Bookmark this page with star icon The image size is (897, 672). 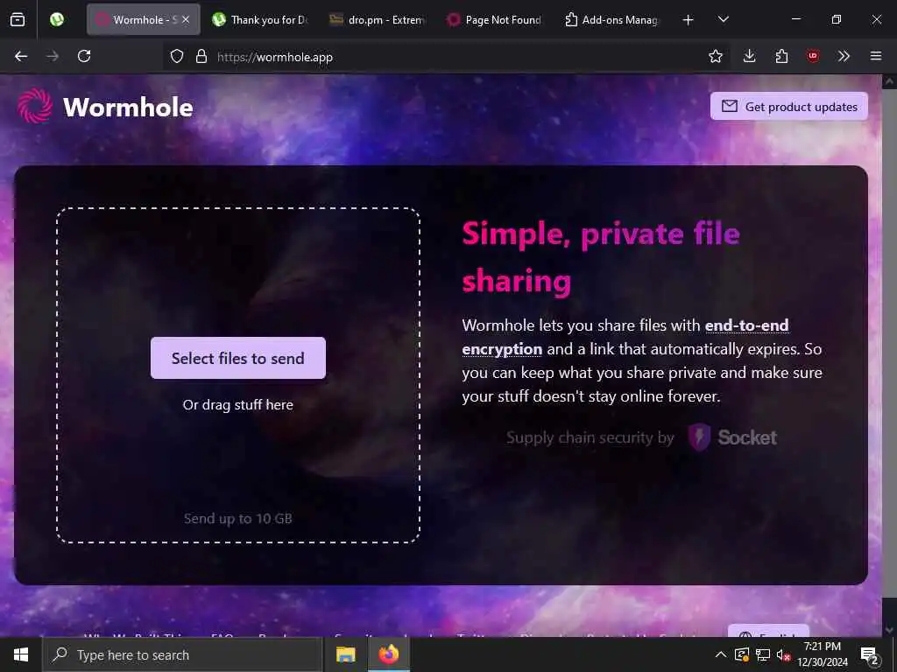pos(716,57)
